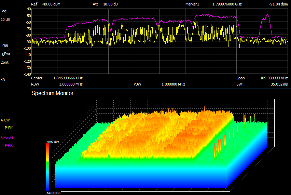Click the Center label
The height and width of the screenshot is (195, 291).
click(x=37, y=78)
